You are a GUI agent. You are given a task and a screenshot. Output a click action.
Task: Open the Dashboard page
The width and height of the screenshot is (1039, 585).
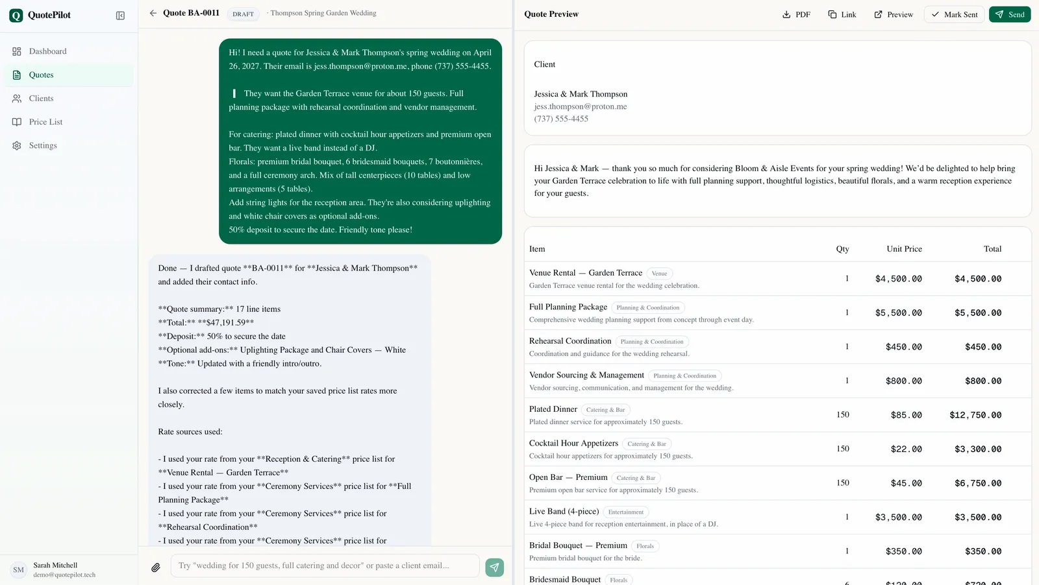(x=69, y=51)
